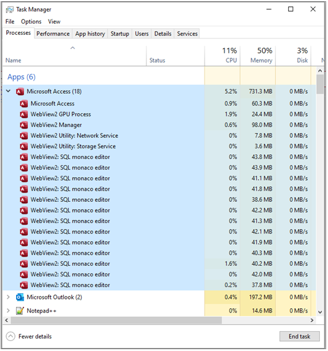
Task: Click the Notepad++ app icon
Action: tap(20, 311)
